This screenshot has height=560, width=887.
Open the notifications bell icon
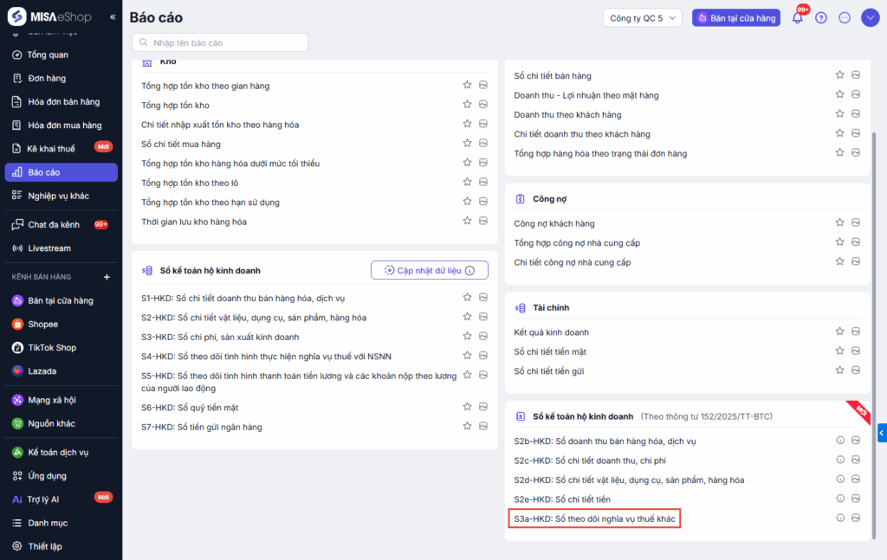coord(797,18)
